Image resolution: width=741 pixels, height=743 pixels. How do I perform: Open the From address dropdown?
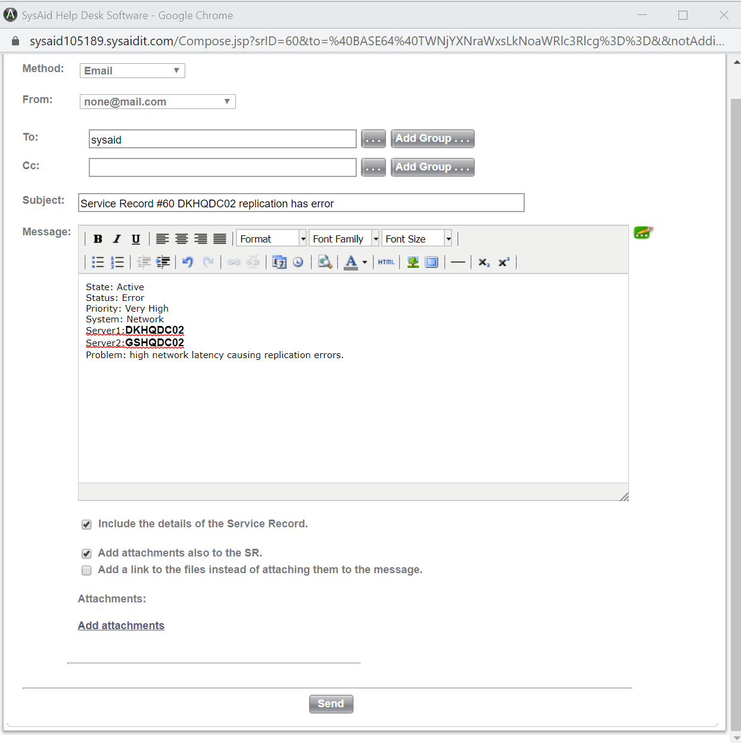coord(158,101)
